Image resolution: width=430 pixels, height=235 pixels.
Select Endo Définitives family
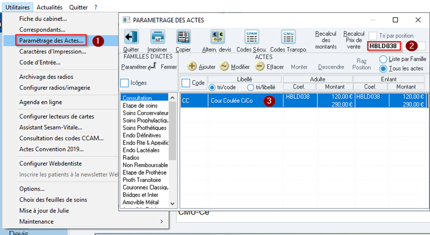tap(144, 135)
